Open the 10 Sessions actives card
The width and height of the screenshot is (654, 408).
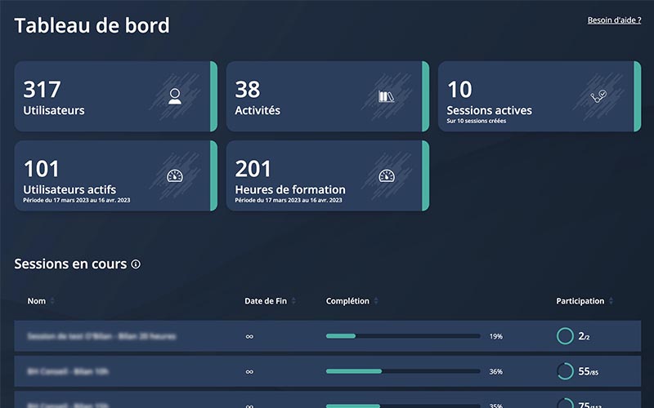click(x=540, y=96)
